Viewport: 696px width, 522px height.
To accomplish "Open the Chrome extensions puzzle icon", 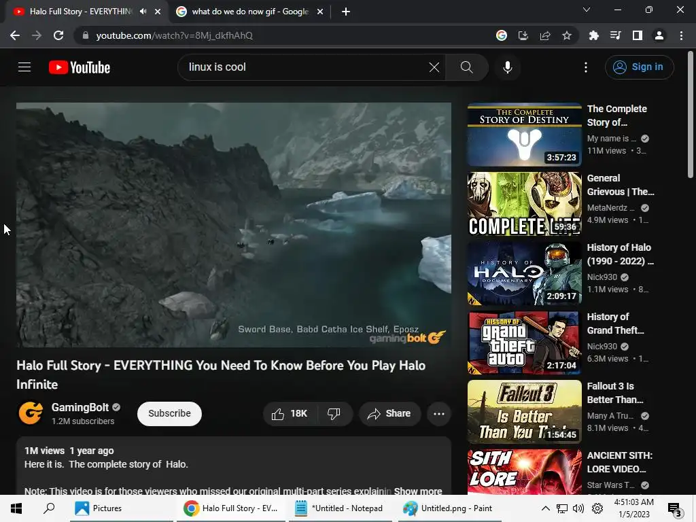I will click(593, 35).
